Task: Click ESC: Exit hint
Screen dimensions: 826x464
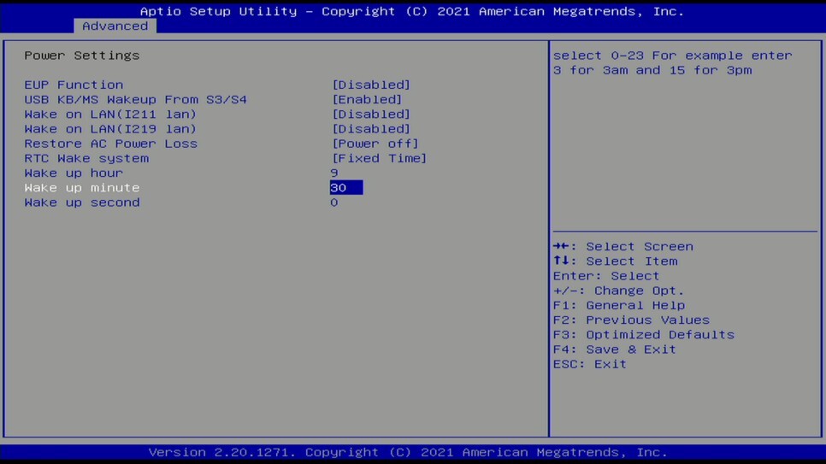Action: (589, 365)
